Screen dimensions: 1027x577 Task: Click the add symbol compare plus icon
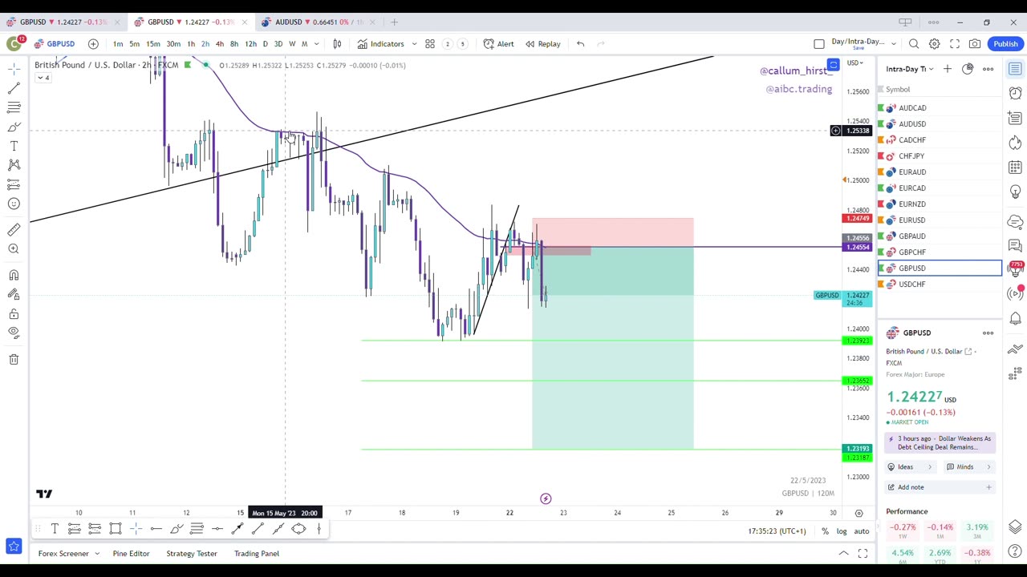[x=93, y=44]
